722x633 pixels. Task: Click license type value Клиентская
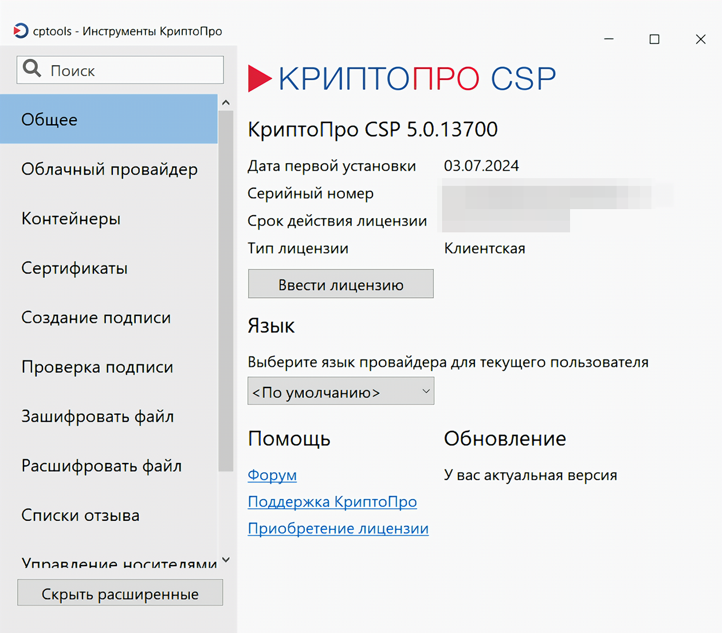(485, 248)
